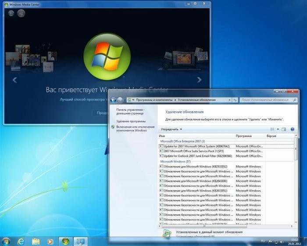The image size is (307, 246).
Task: Click icon of the KB2533552 update row
Action: tap(161, 166)
